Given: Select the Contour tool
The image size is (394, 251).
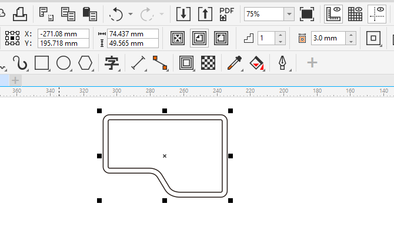Looking at the screenshot, I should tap(186, 63).
